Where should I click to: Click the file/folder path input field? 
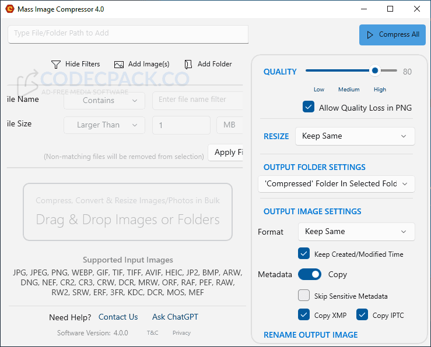pos(128,34)
